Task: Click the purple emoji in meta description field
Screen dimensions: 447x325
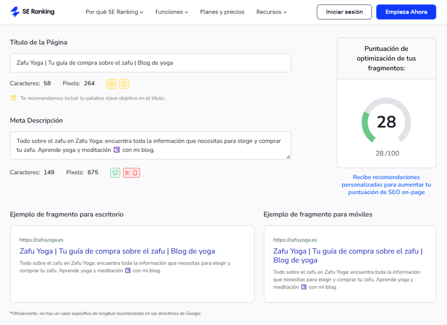Action: 117,150
